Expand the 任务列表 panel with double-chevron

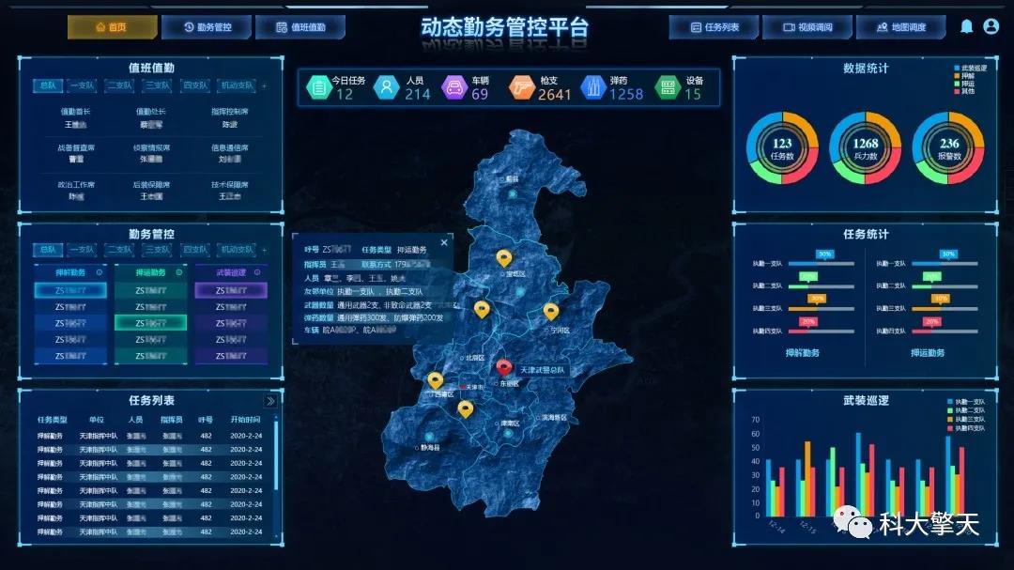pos(271,401)
